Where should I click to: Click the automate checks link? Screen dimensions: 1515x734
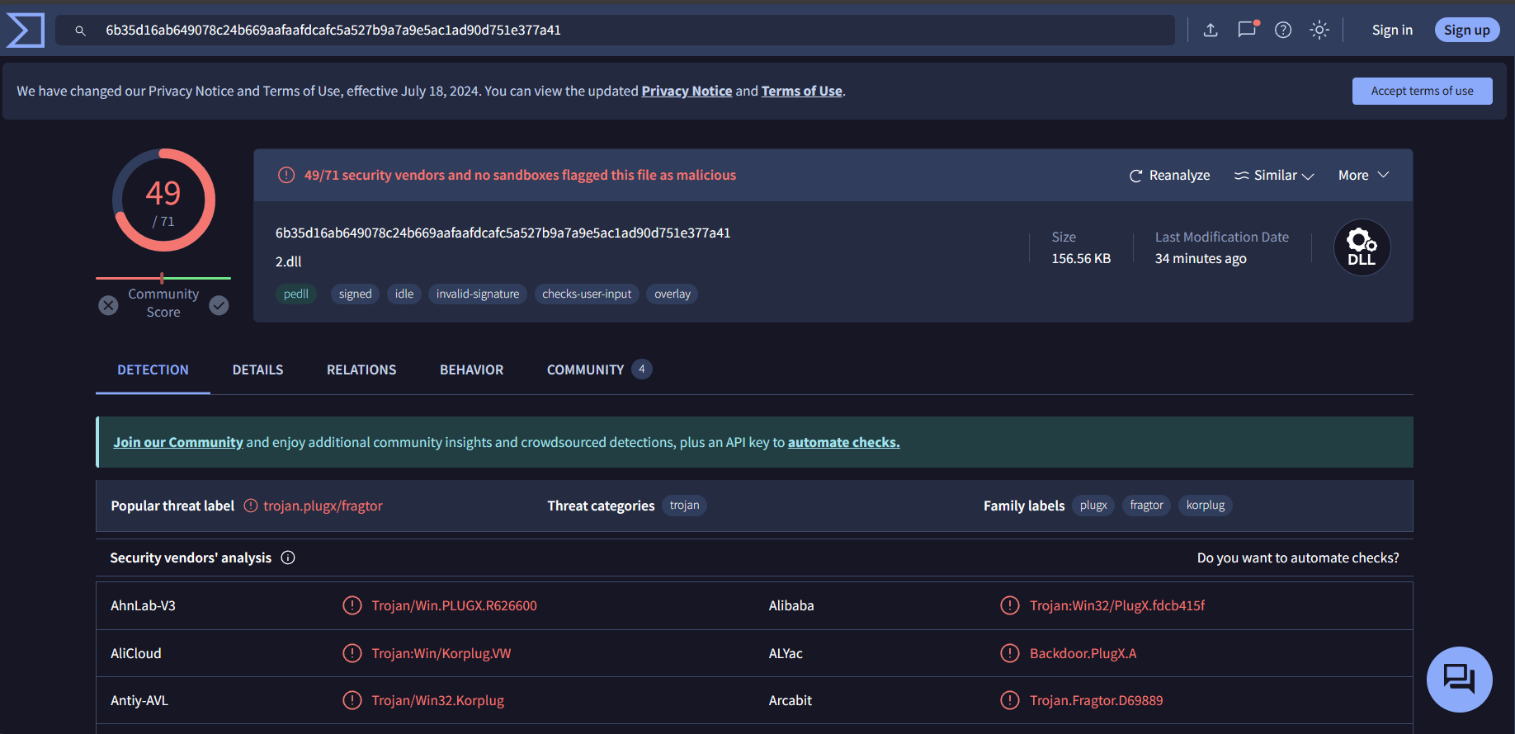tap(843, 442)
